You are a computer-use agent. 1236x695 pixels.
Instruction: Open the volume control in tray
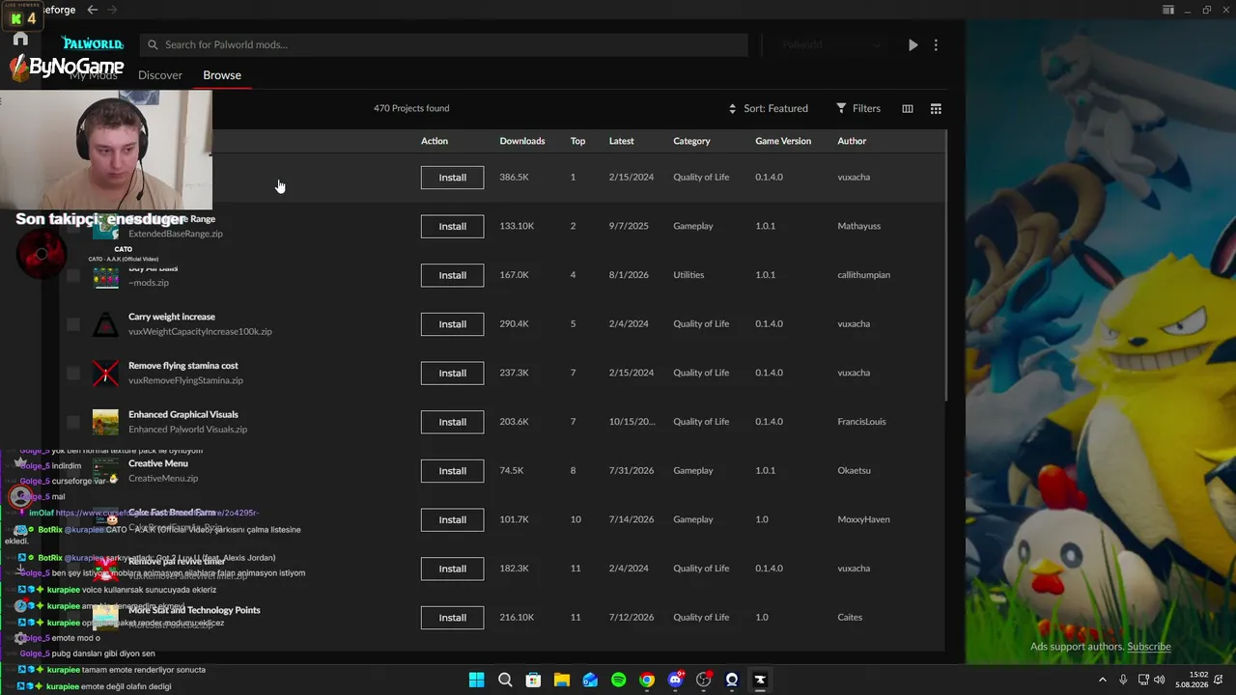[x=1160, y=680]
